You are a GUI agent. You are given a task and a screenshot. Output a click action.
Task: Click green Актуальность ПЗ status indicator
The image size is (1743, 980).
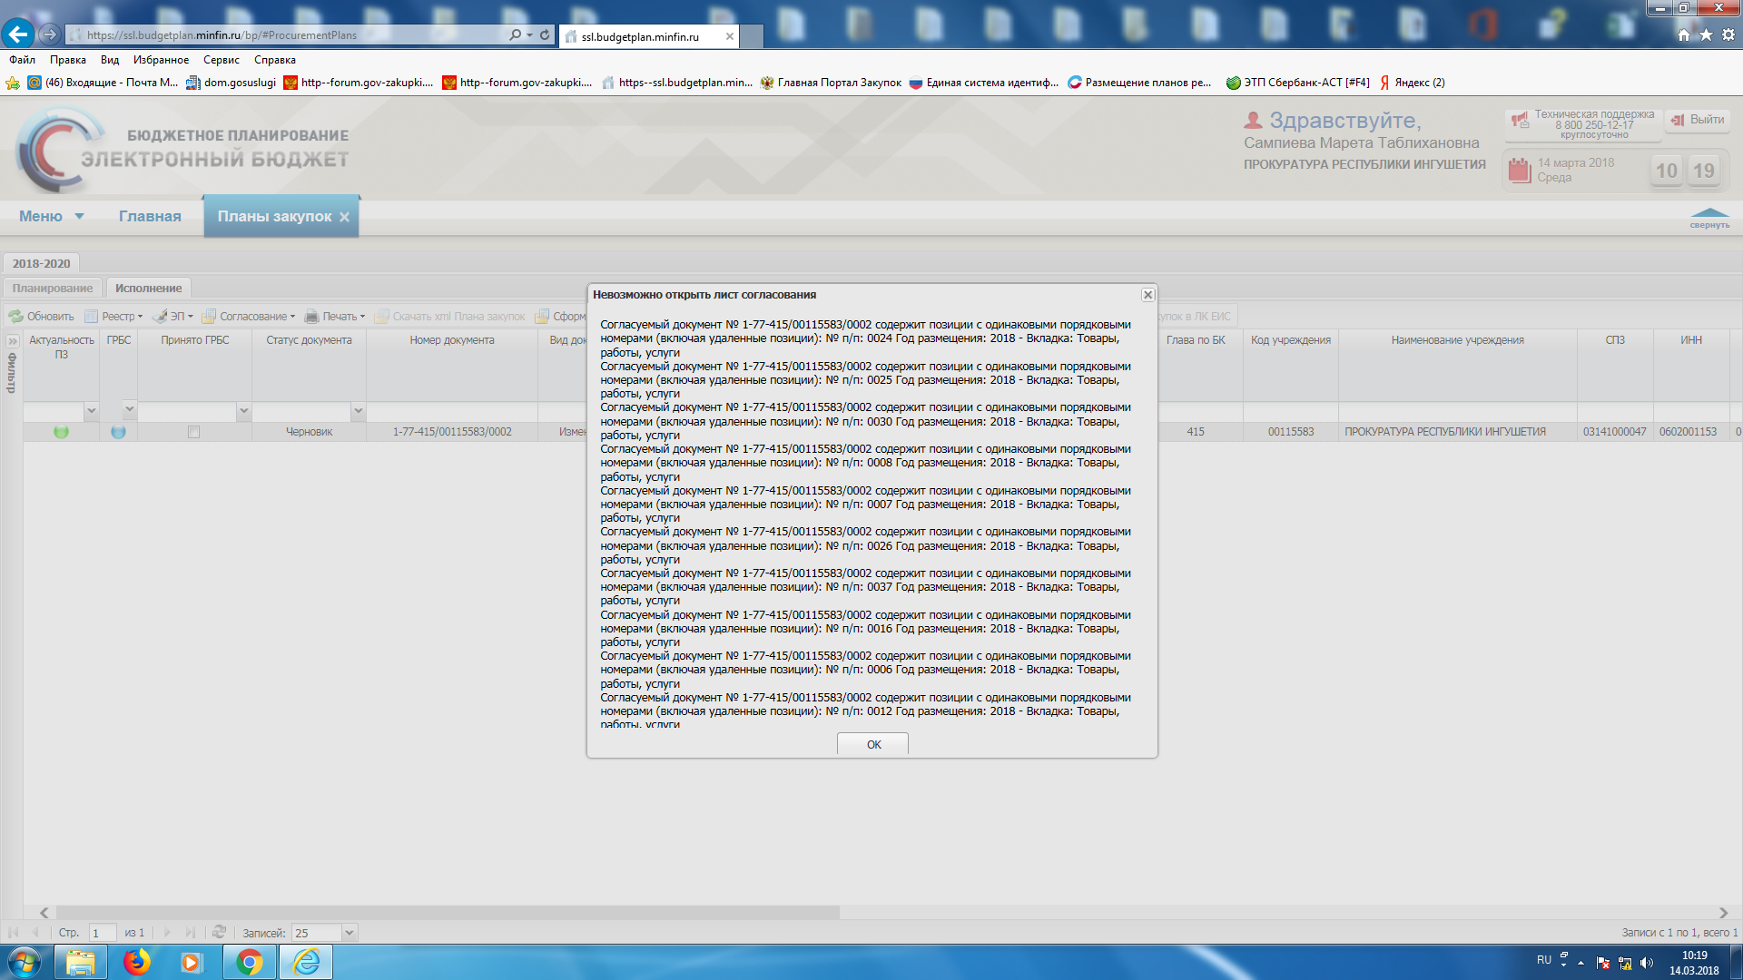[x=61, y=432]
